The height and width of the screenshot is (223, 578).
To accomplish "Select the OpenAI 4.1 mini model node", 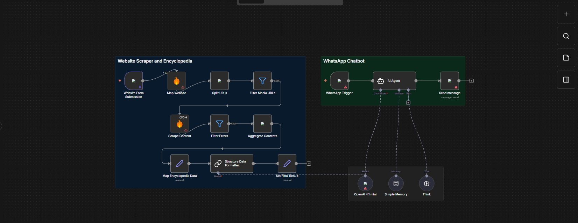I will point(365,184).
